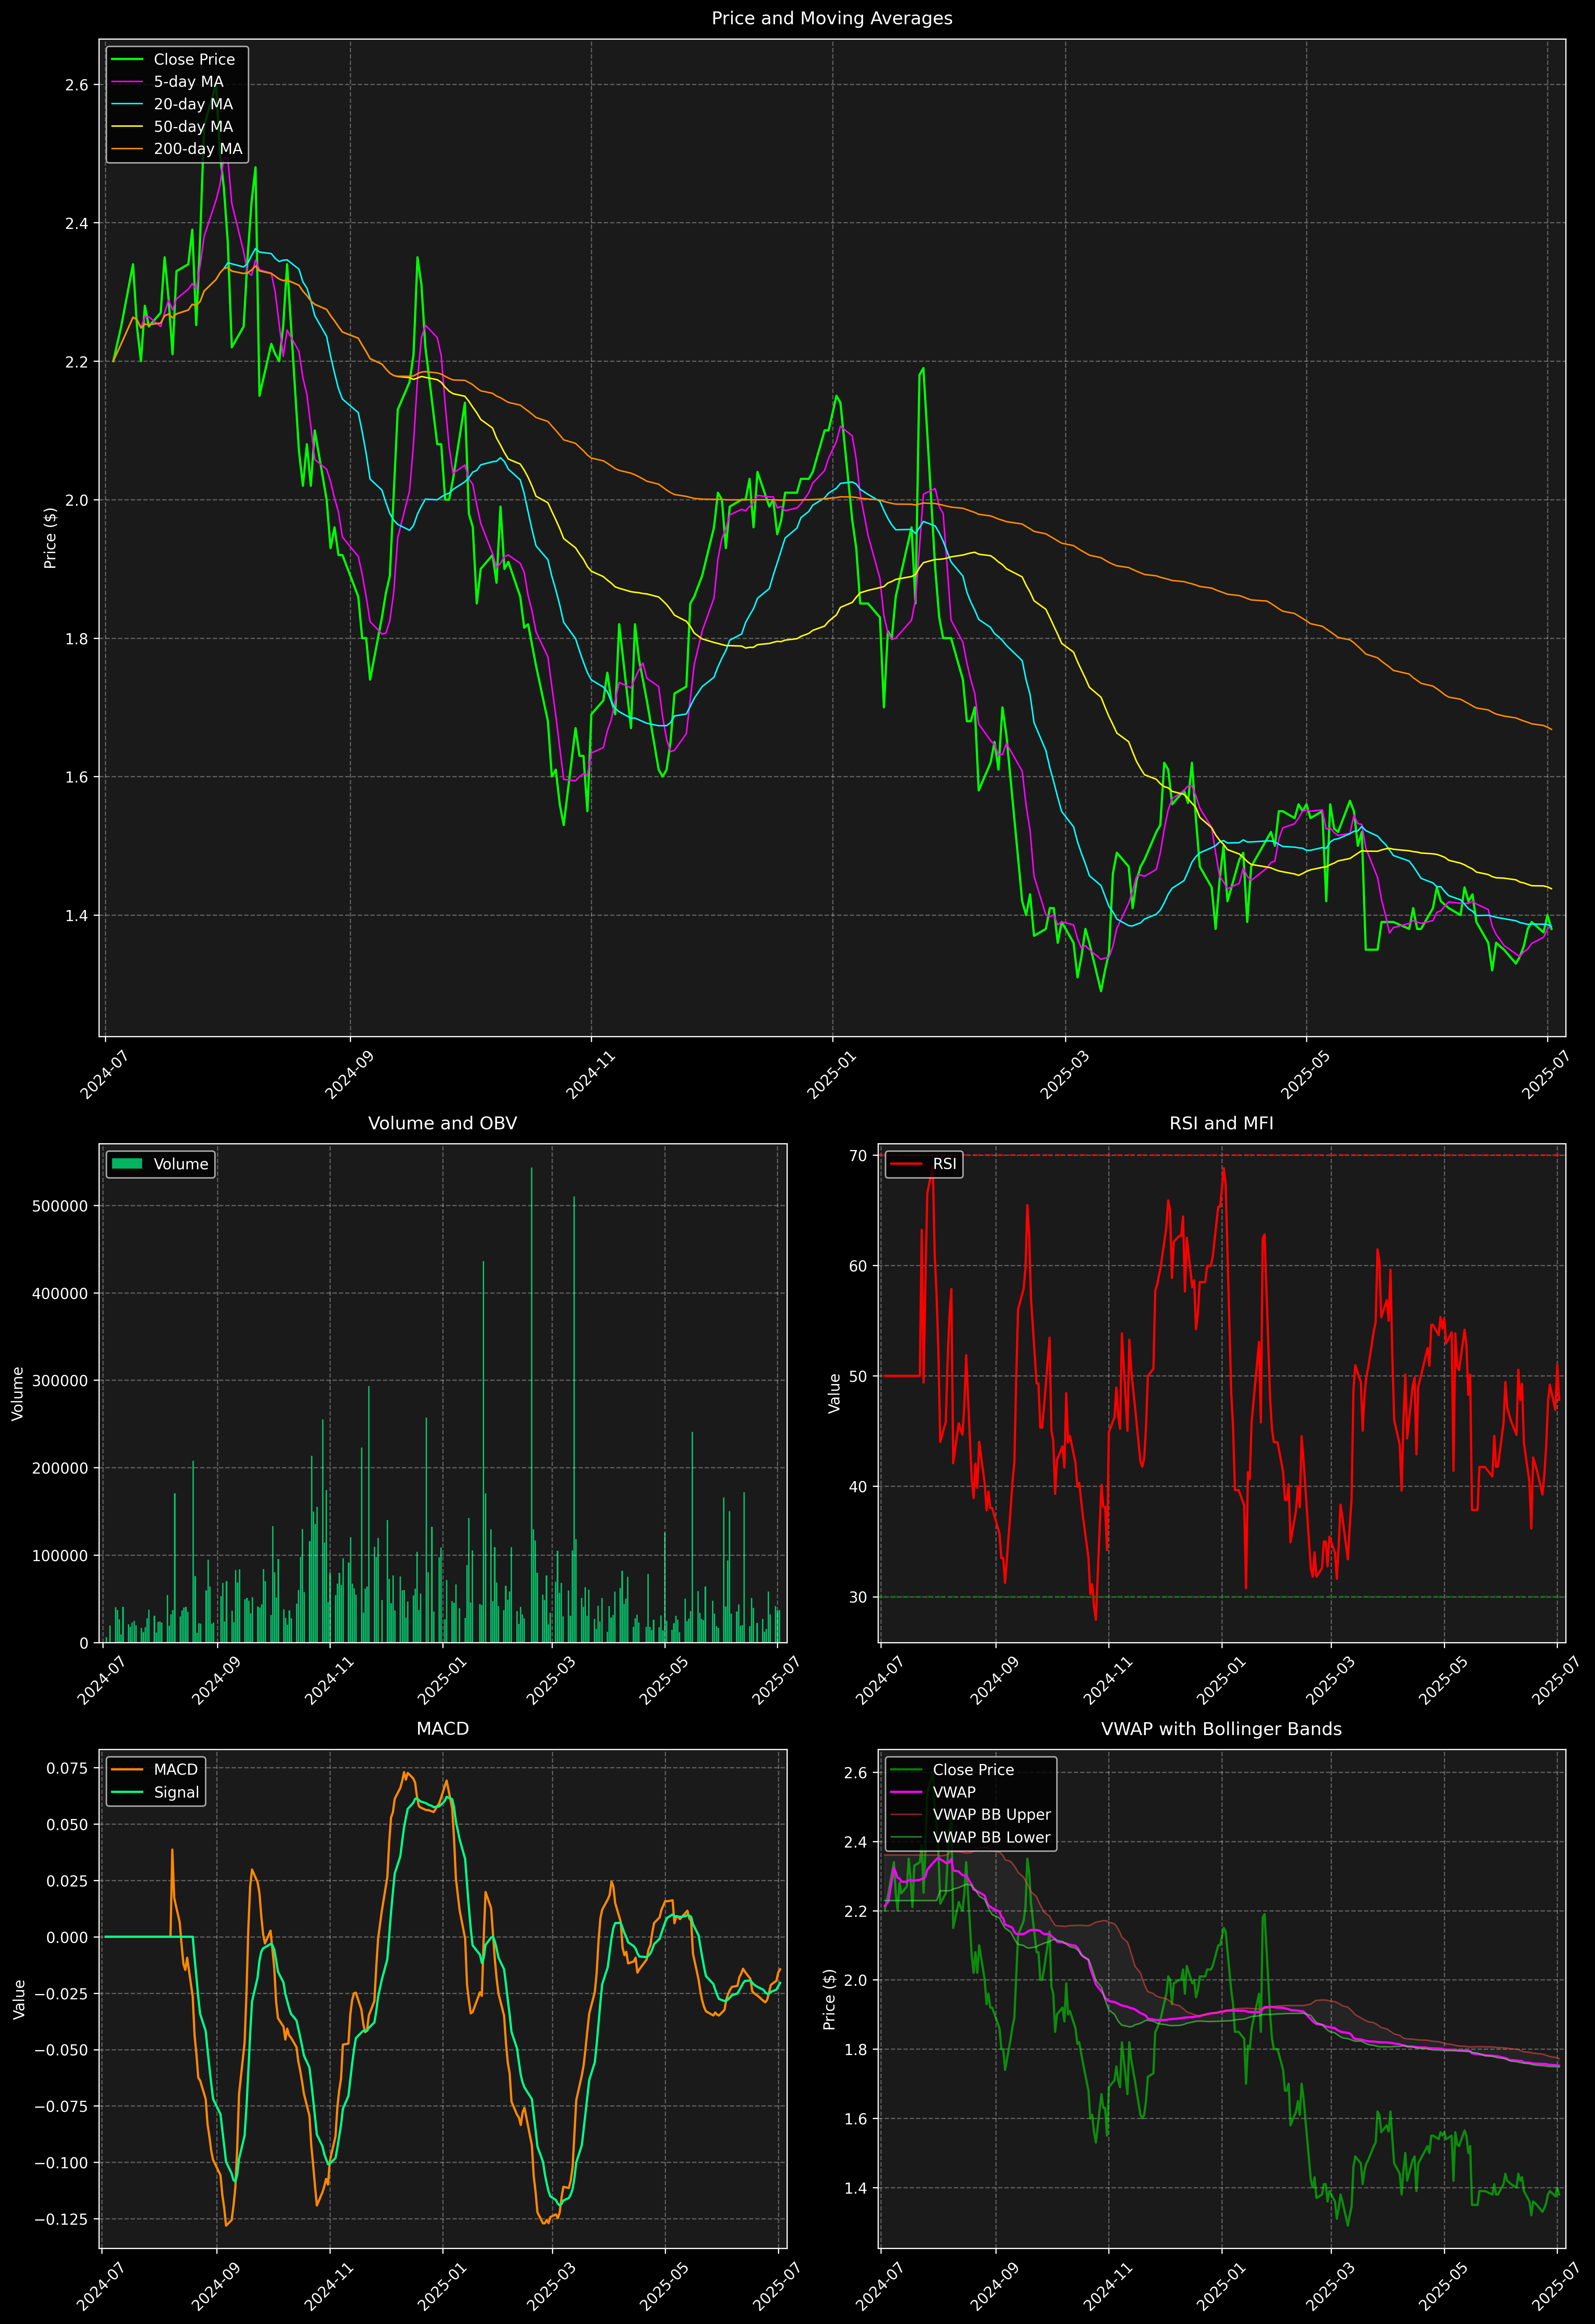Click the 'MACD' legend entry label
This screenshot has height=2324, width=1595.
tap(176, 1770)
